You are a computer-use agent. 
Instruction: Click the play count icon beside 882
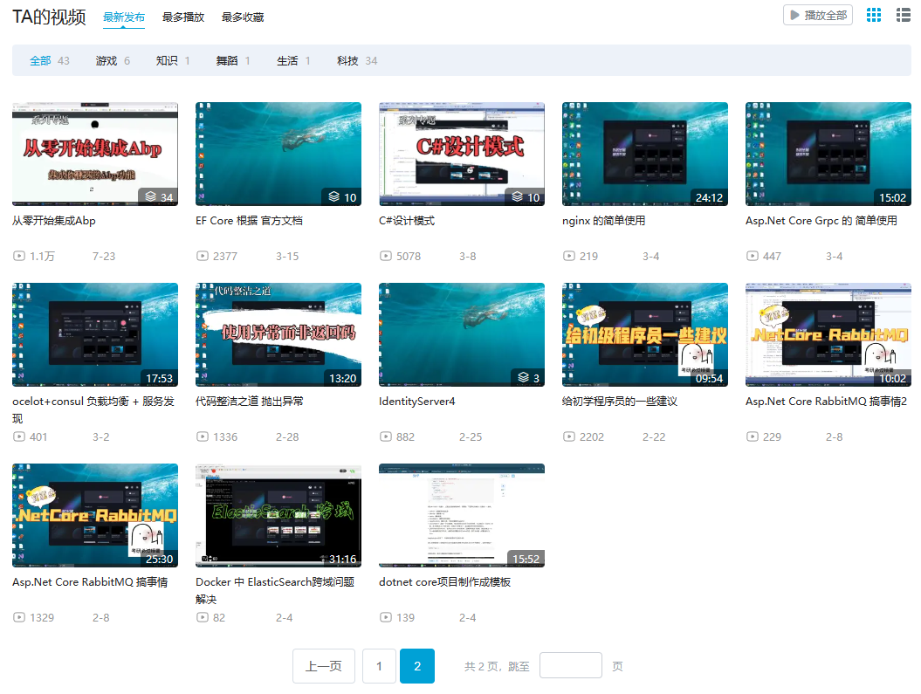386,436
